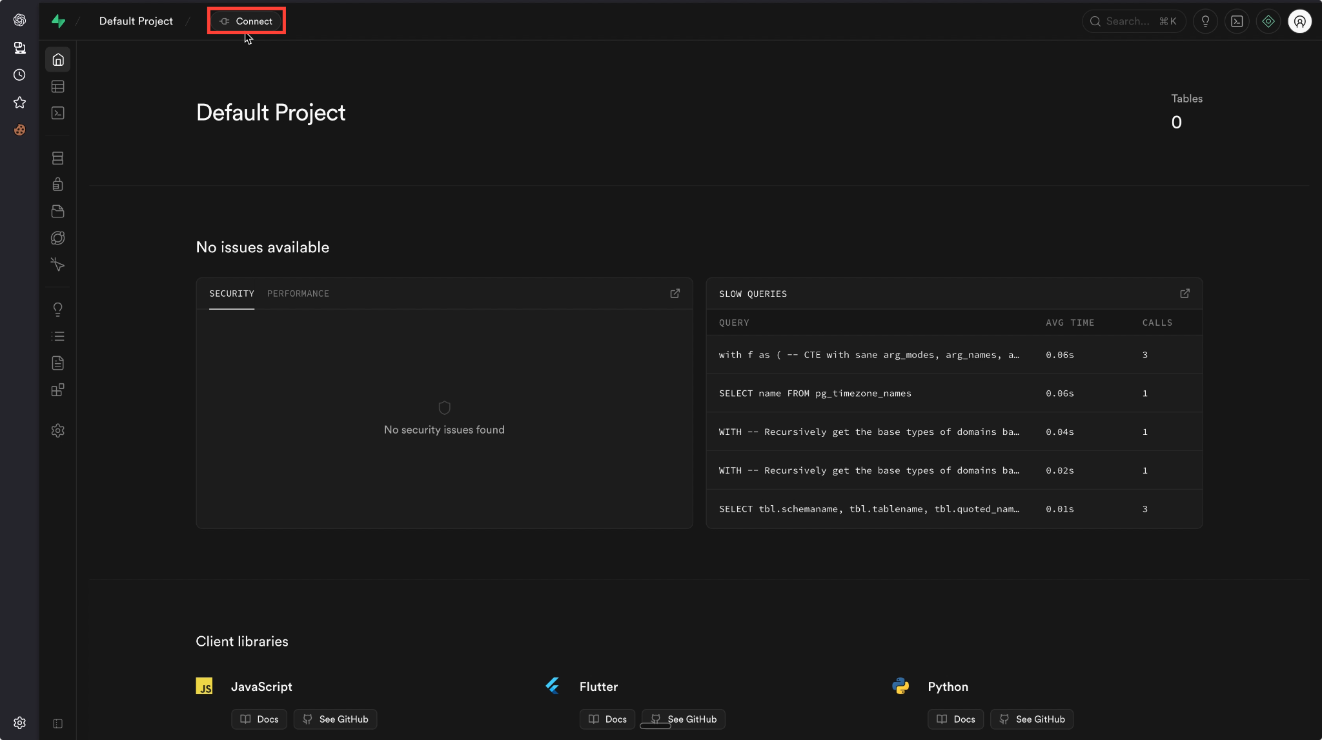Screen dimensions: 1322x740
Task: Open JavaScript Docs link
Action: (x=259, y=719)
